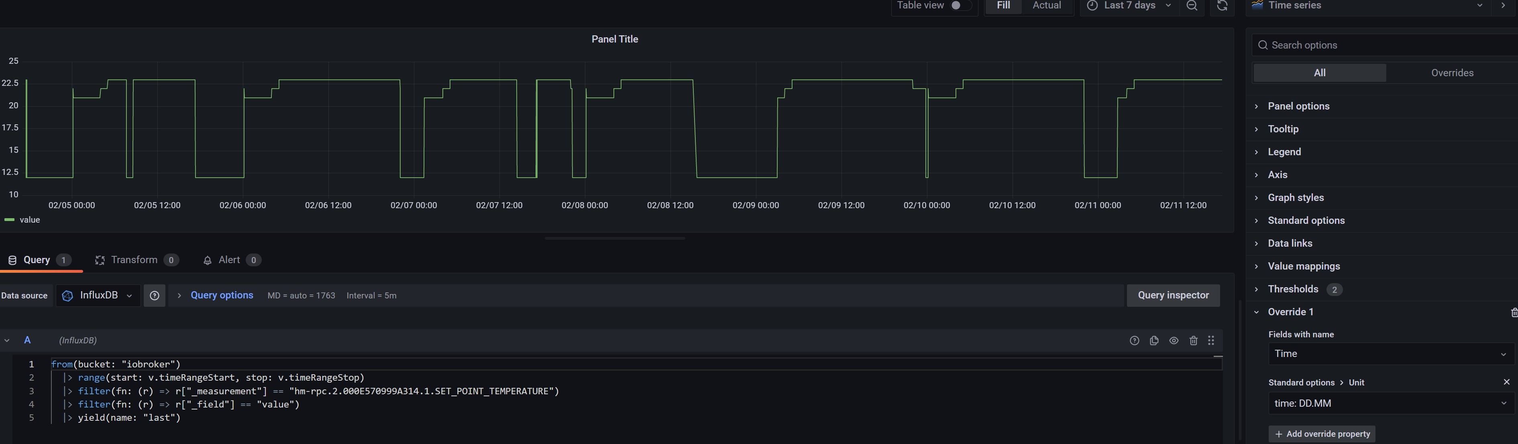This screenshot has height=444, width=1518.
Task: Click drag handle icon for query A
Action: pos(1211,341)
